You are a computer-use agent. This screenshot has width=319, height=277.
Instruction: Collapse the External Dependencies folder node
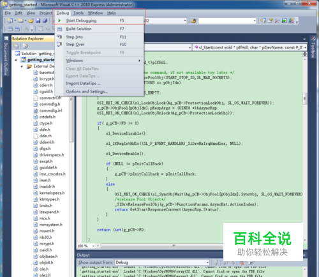(22, 66)
